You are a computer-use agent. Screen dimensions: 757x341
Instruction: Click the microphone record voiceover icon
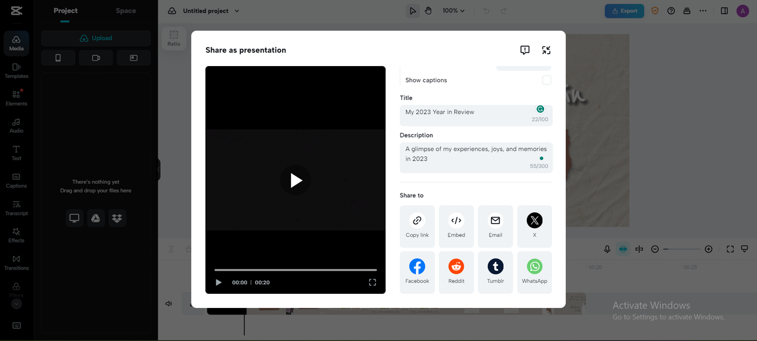point(607,250)
